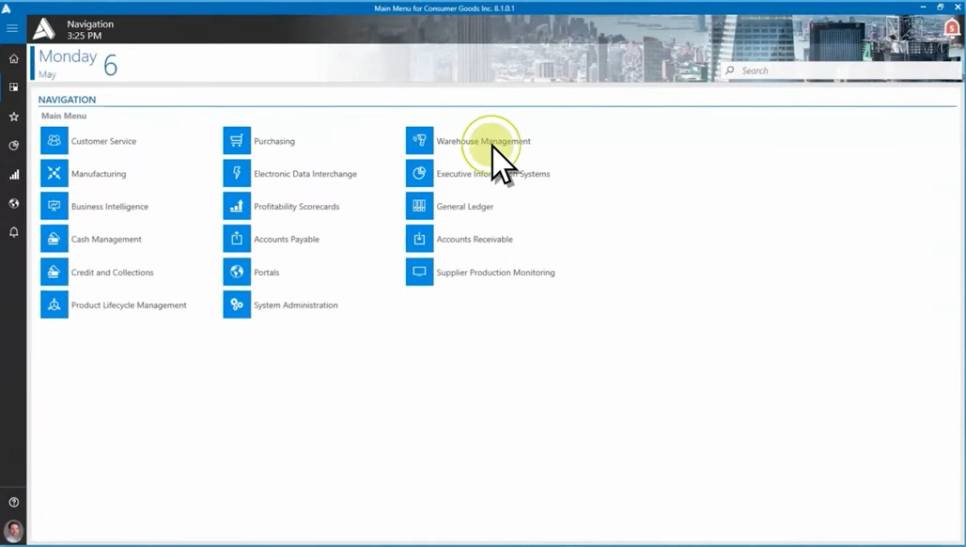The image size is (966, 547).
Task: Open the navigation hamburger menu
Action: 12,27
